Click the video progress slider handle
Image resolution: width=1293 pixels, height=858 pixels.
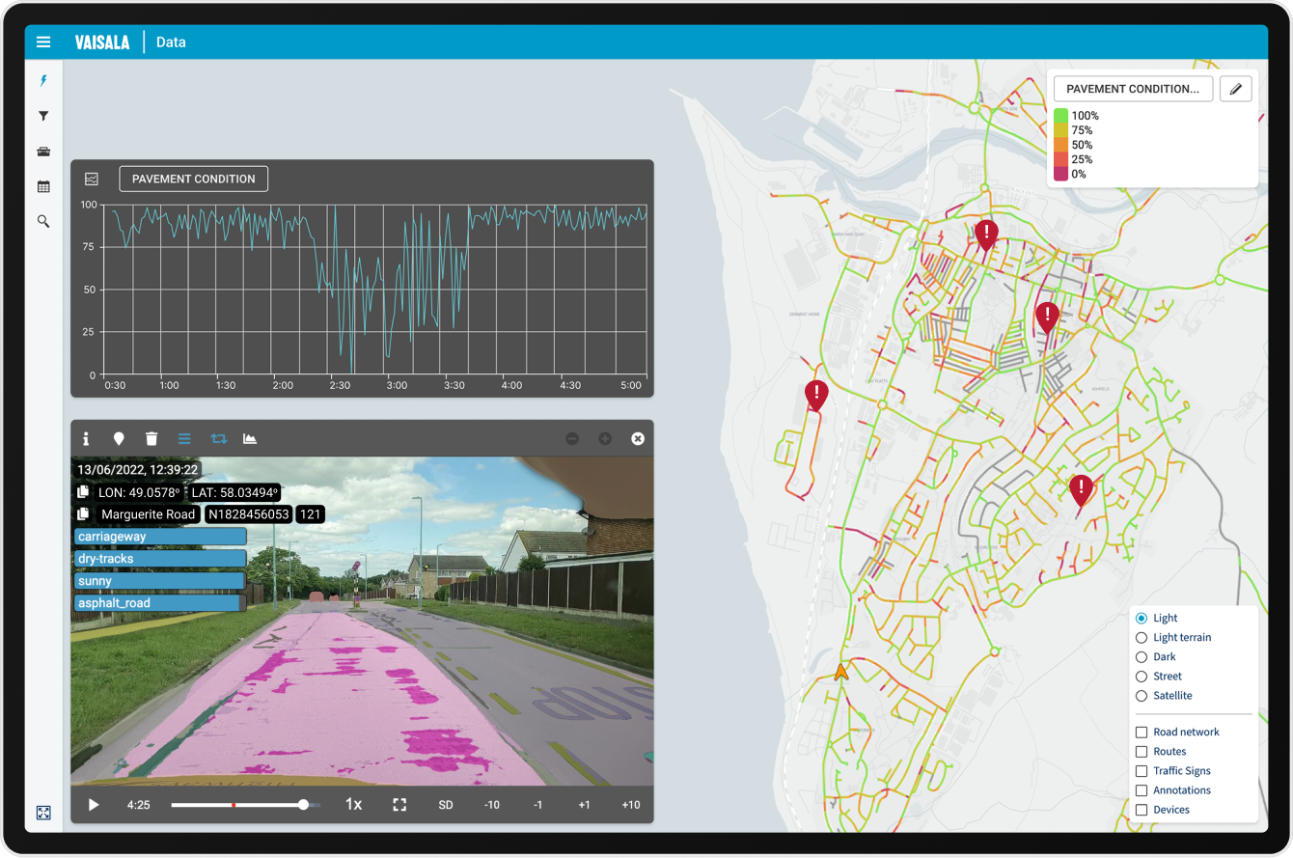click(304, 804)
